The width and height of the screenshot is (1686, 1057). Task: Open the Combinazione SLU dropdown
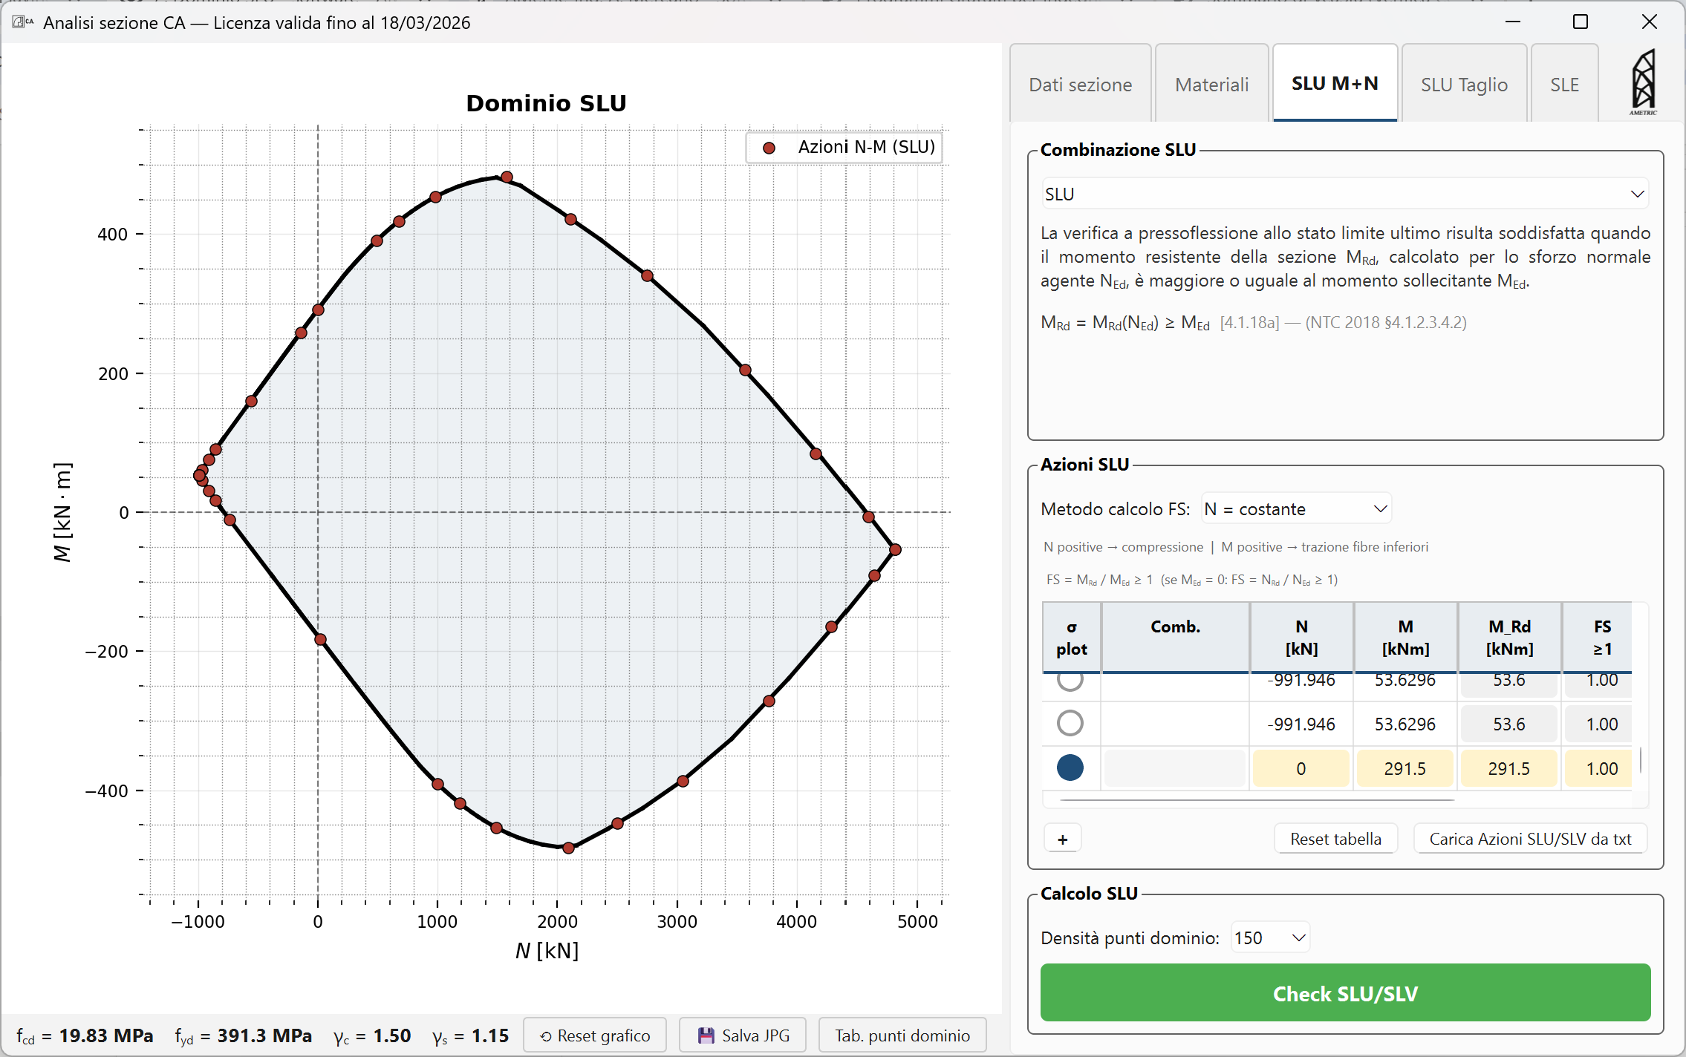pos(1344,194)
